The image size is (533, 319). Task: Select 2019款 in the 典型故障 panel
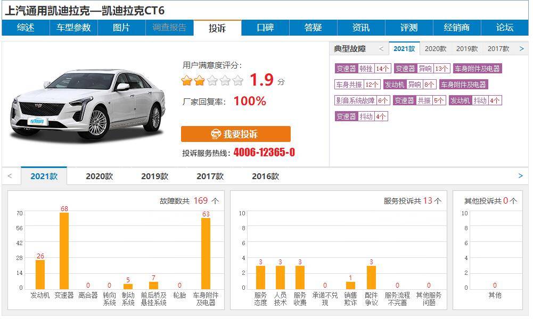467,49
